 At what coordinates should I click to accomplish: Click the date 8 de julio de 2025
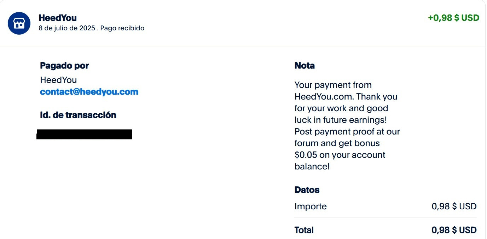(67, 28)
